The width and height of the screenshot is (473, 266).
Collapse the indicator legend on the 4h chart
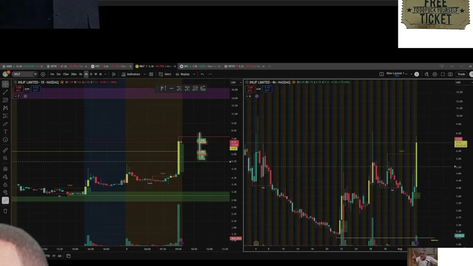click(249, 96)
